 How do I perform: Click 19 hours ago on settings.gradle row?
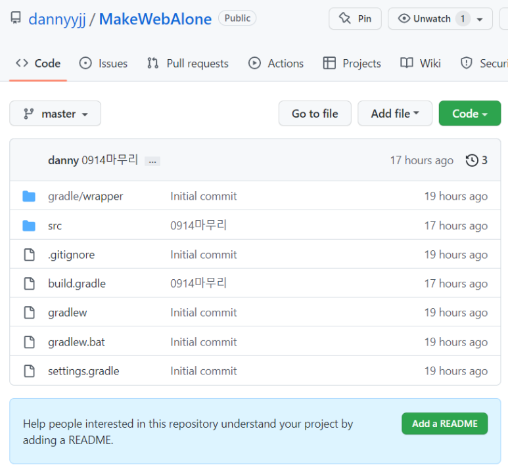[456, 371]
